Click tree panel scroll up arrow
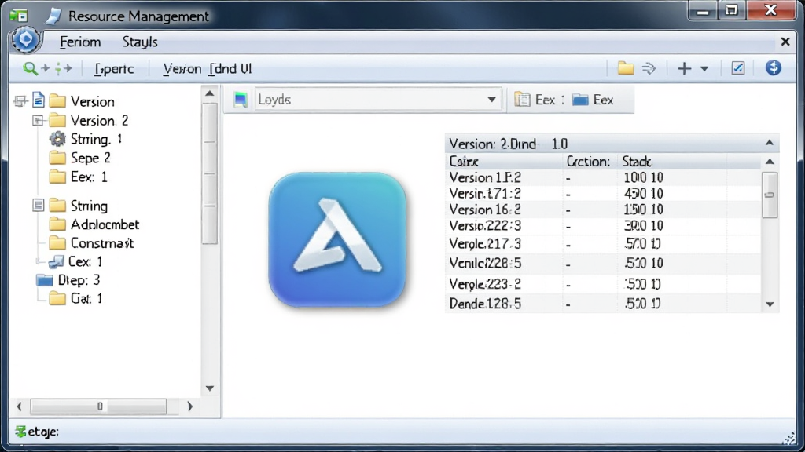 point(209,93)
